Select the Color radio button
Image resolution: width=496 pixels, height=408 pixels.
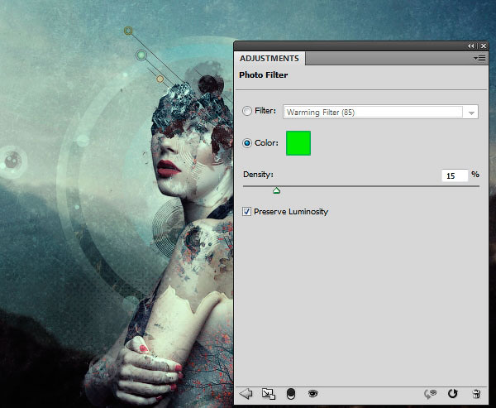pyautogui.click(x=247, y=143)
